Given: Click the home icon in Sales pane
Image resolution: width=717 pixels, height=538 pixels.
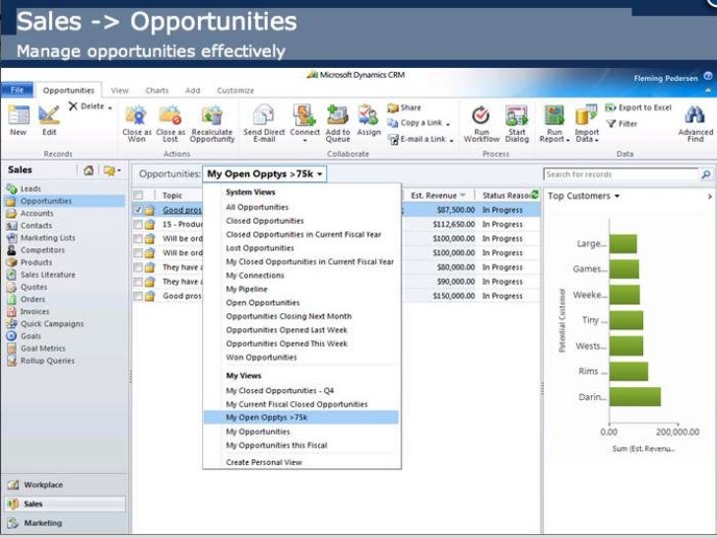Looking at the screenshot, I should tap(89, 170).
